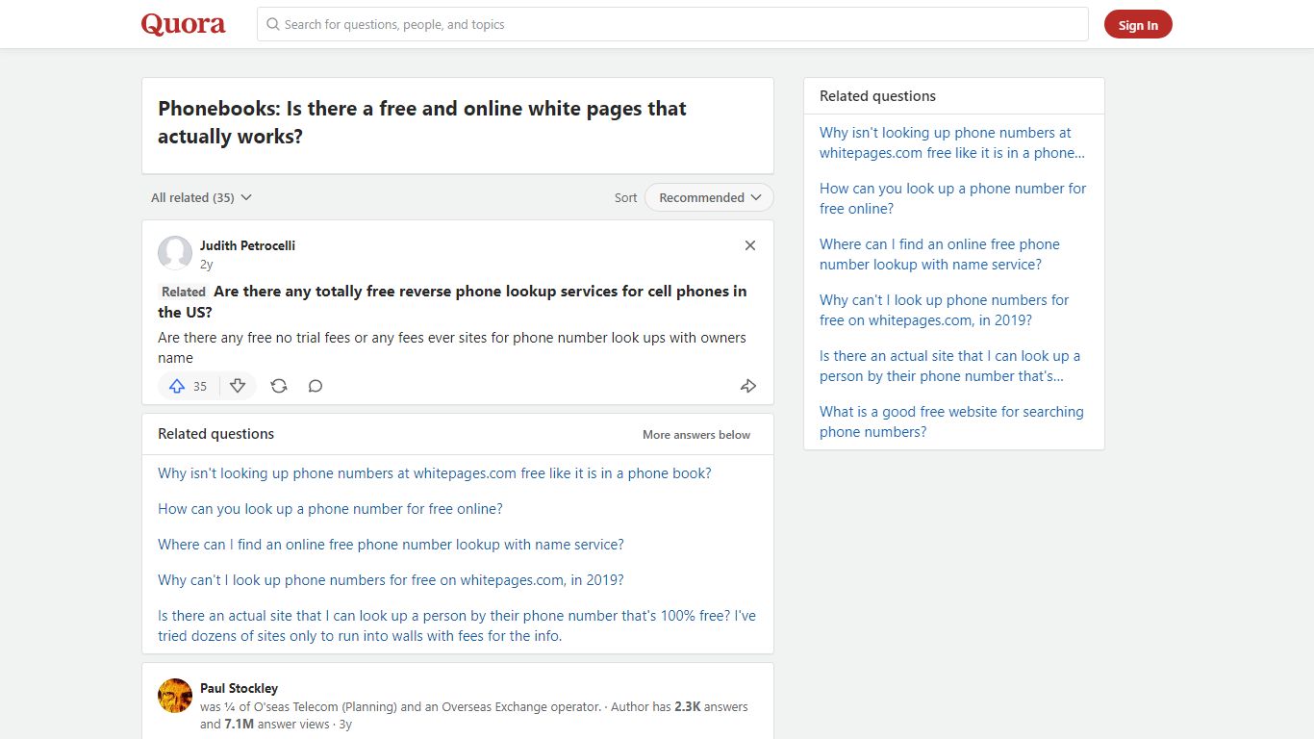Open sidebar link 'Why can't I look up phone numbers'
Image resolution: width=1314 pixels, height=739 pixels.
pyautogui.click(x=945, y=310)
